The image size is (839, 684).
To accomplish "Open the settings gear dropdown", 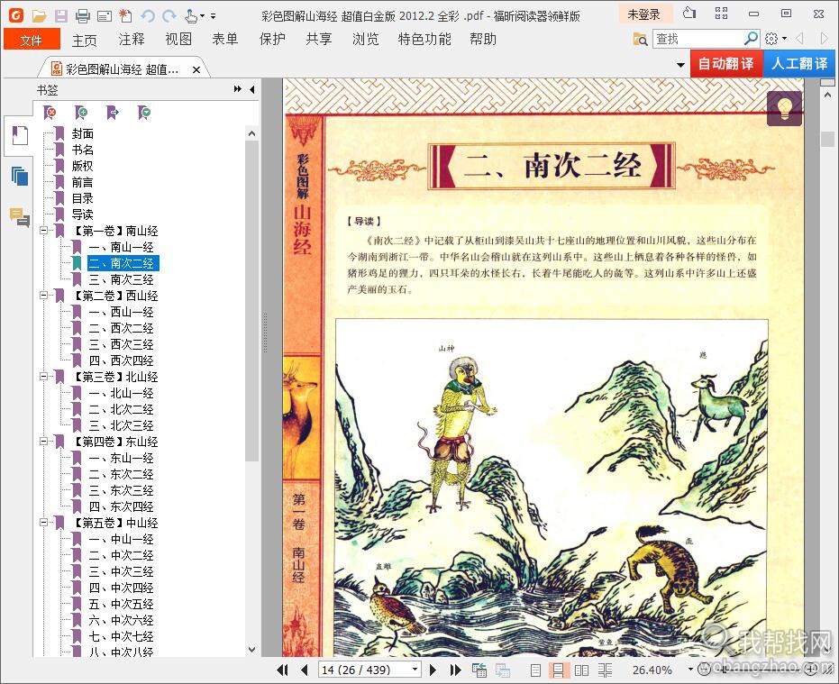I will click(775, 39).
